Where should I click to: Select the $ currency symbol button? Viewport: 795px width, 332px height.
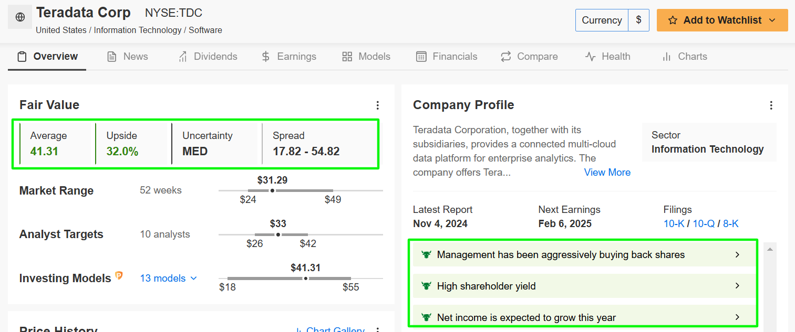pyautogui.click(x=638, y=20)
